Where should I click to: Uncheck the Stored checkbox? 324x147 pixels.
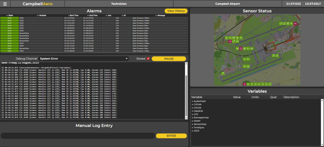(148, 59)
